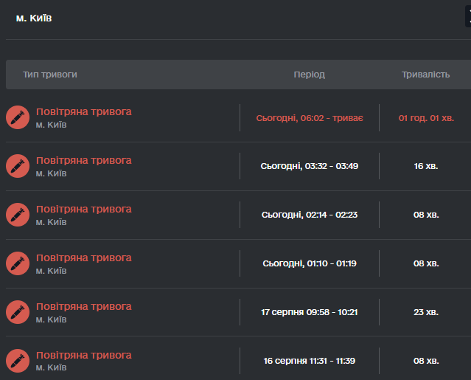The height and width of the screenshot is (380, 471).
Task: Click the duration '01 год. 01 хв.'
Action: [x=426, y=118]
